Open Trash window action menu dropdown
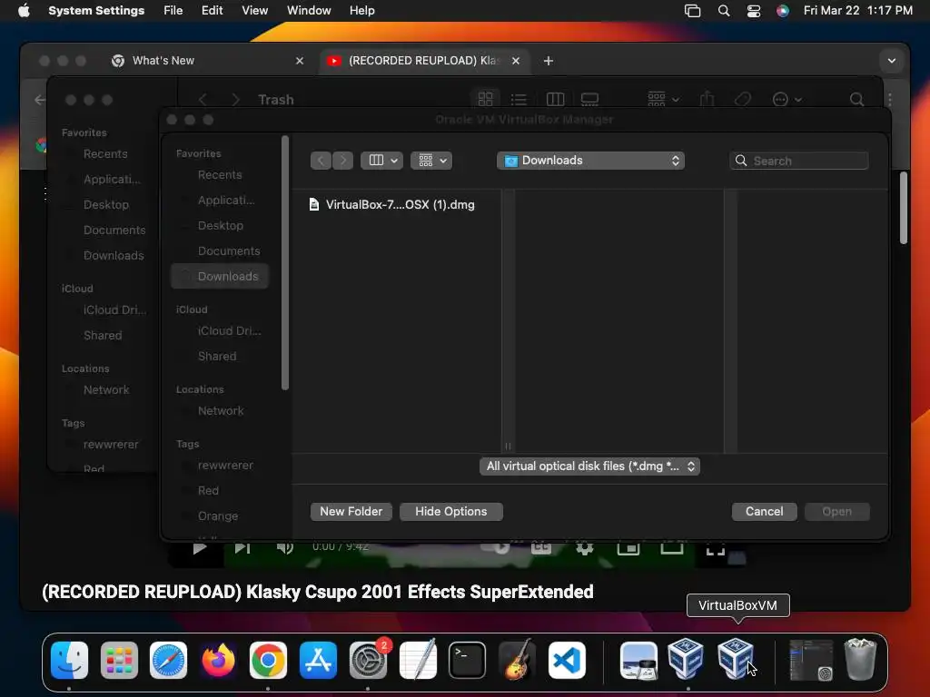Image resolution: width=930 pixels, height=697 pixels. tap(787, 99)
